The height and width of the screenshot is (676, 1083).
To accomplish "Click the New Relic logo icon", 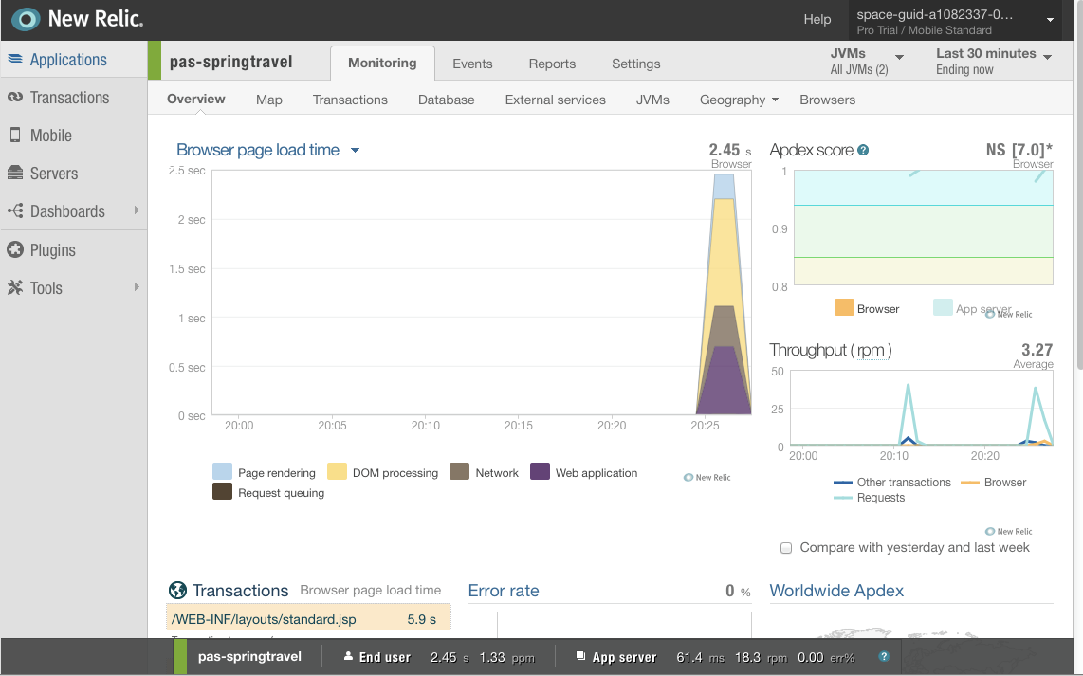I will [x=27, y=19].
